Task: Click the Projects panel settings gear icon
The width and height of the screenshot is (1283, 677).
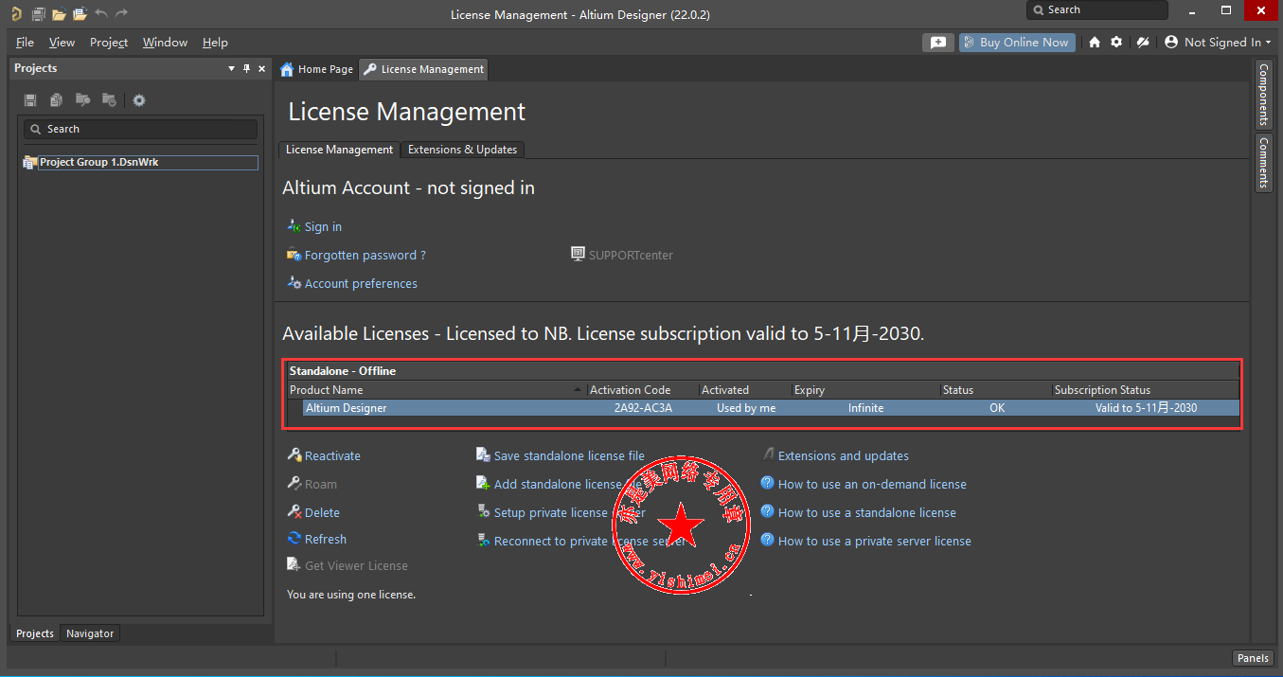Action: click(x=139, y=100)
